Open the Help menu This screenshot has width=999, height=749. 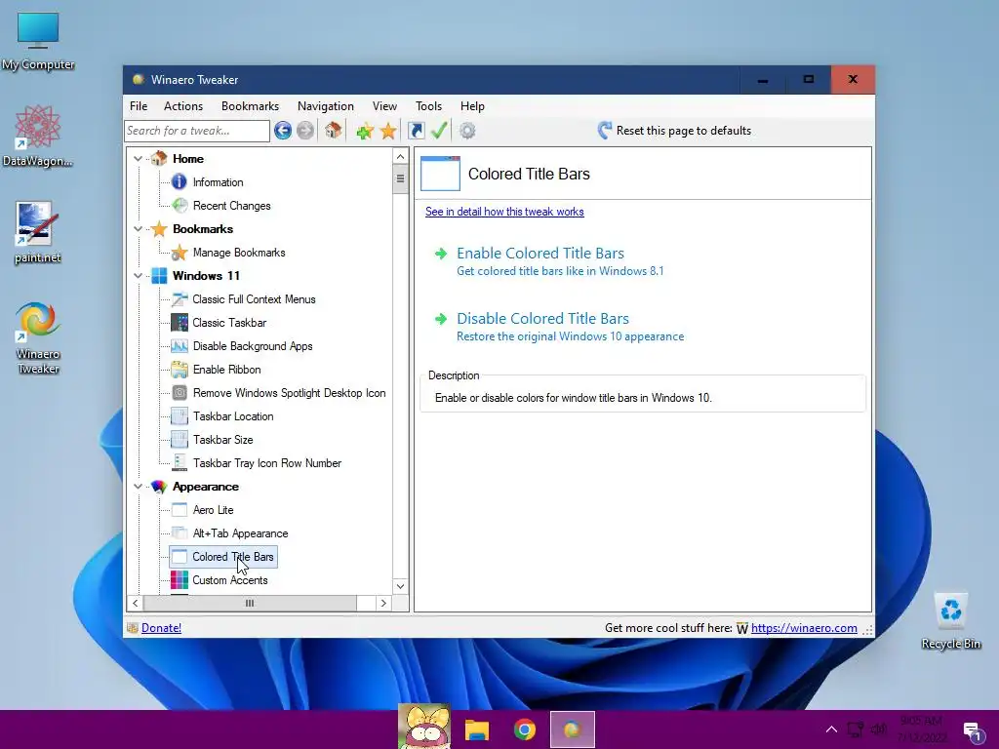[472, 106]
